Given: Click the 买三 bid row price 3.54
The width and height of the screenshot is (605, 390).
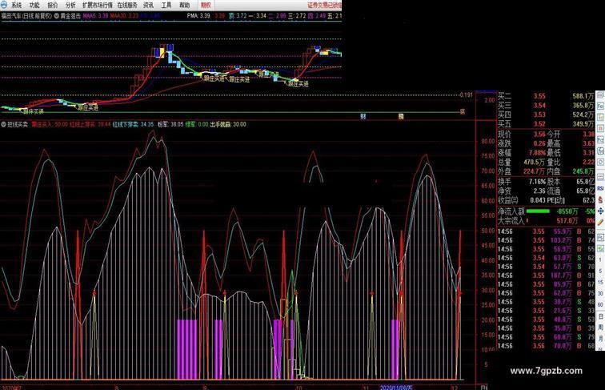Looking at the screenshot, I should click(539, 106).
